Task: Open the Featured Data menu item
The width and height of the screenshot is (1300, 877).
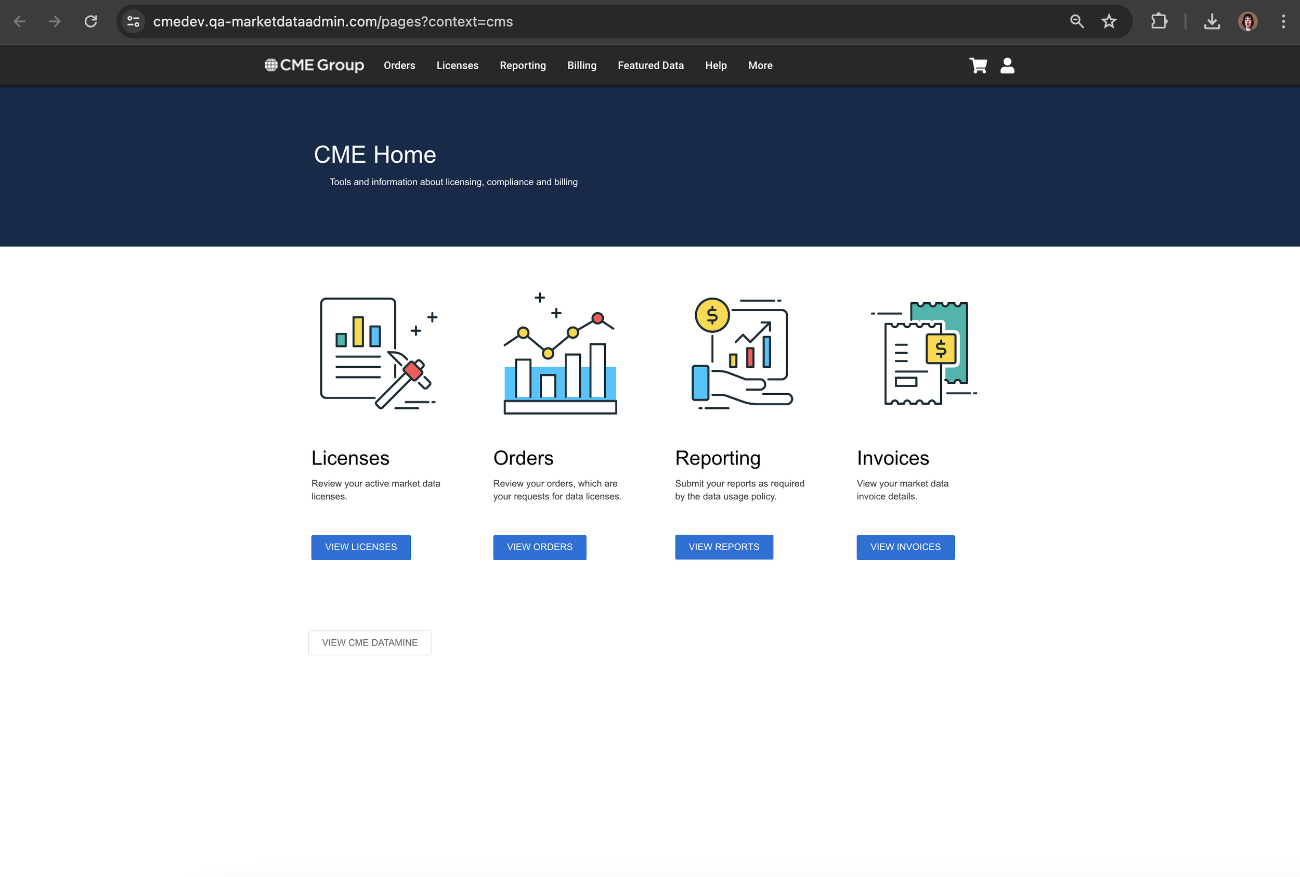Action: 651,66
